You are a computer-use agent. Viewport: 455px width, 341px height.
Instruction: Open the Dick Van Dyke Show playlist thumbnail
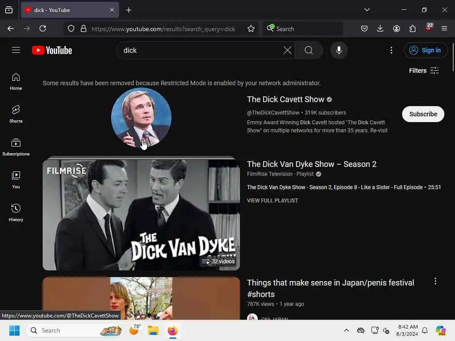pyautogui.click(x=141, y=214)
